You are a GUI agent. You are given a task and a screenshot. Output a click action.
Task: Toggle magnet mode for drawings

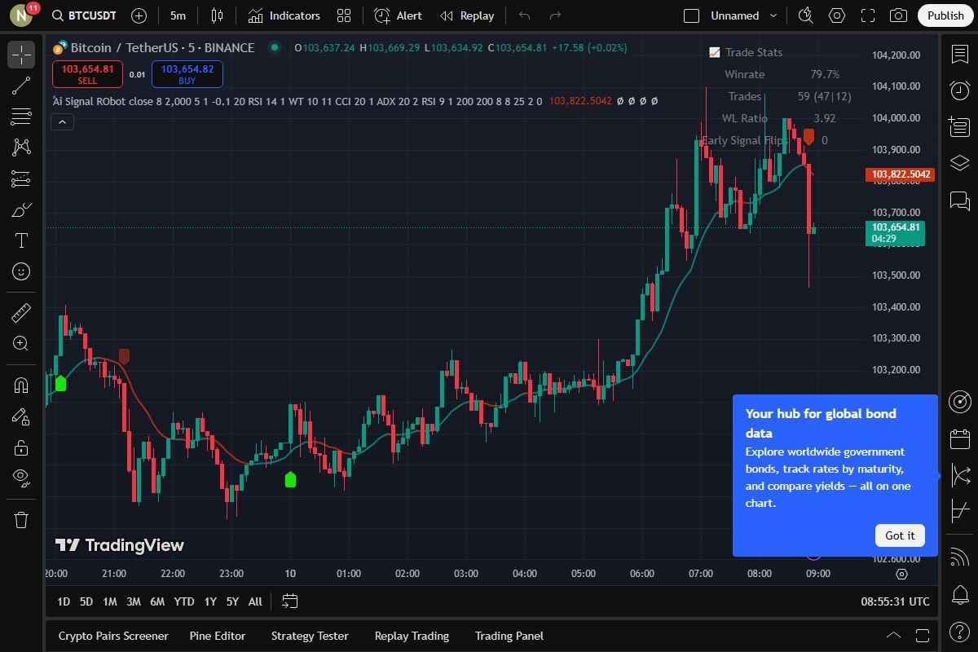[x=21, y=385]
